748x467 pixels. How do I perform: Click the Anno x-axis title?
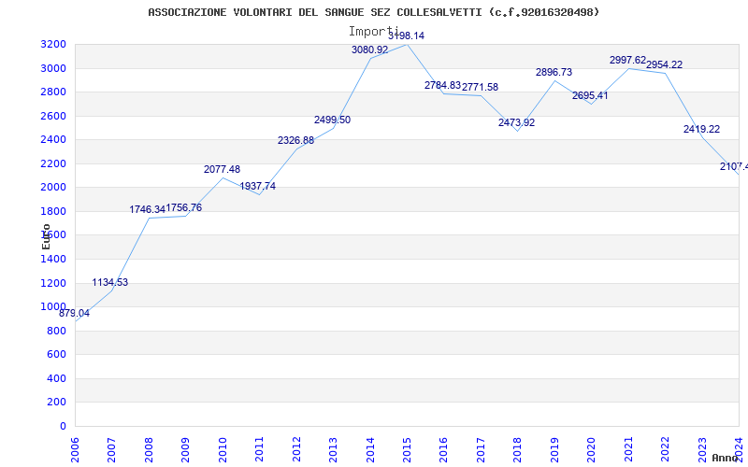tap(726, 458)
